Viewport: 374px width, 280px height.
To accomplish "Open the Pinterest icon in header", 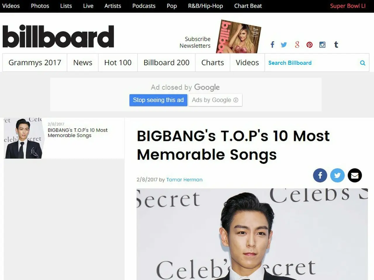I will pos(309,45).
